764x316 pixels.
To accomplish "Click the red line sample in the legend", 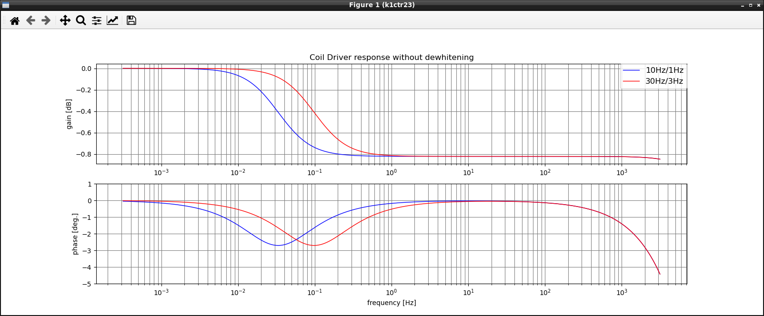I will click(x=631, y=81).
